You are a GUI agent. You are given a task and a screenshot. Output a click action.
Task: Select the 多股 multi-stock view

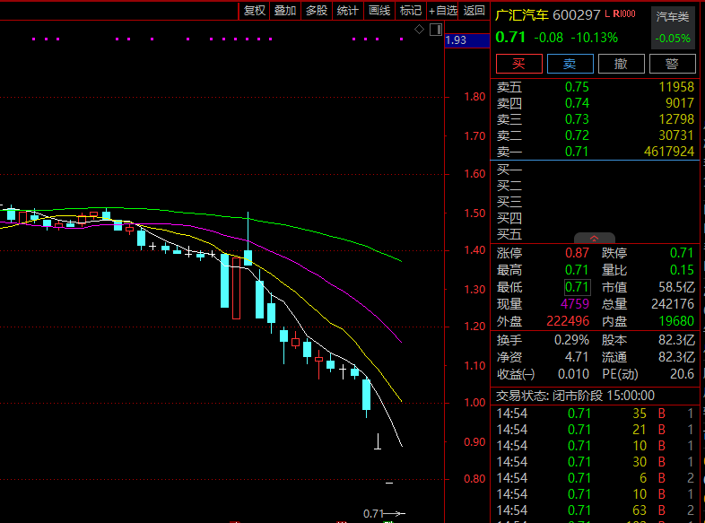[317, 11]
